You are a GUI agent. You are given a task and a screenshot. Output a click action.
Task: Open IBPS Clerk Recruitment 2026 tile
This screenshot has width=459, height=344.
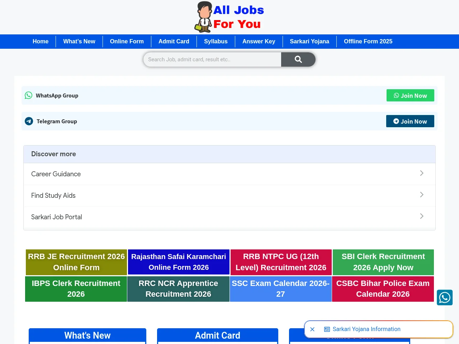point(76,289)
